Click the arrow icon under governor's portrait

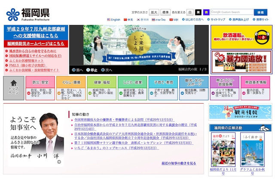click(59, 162)
